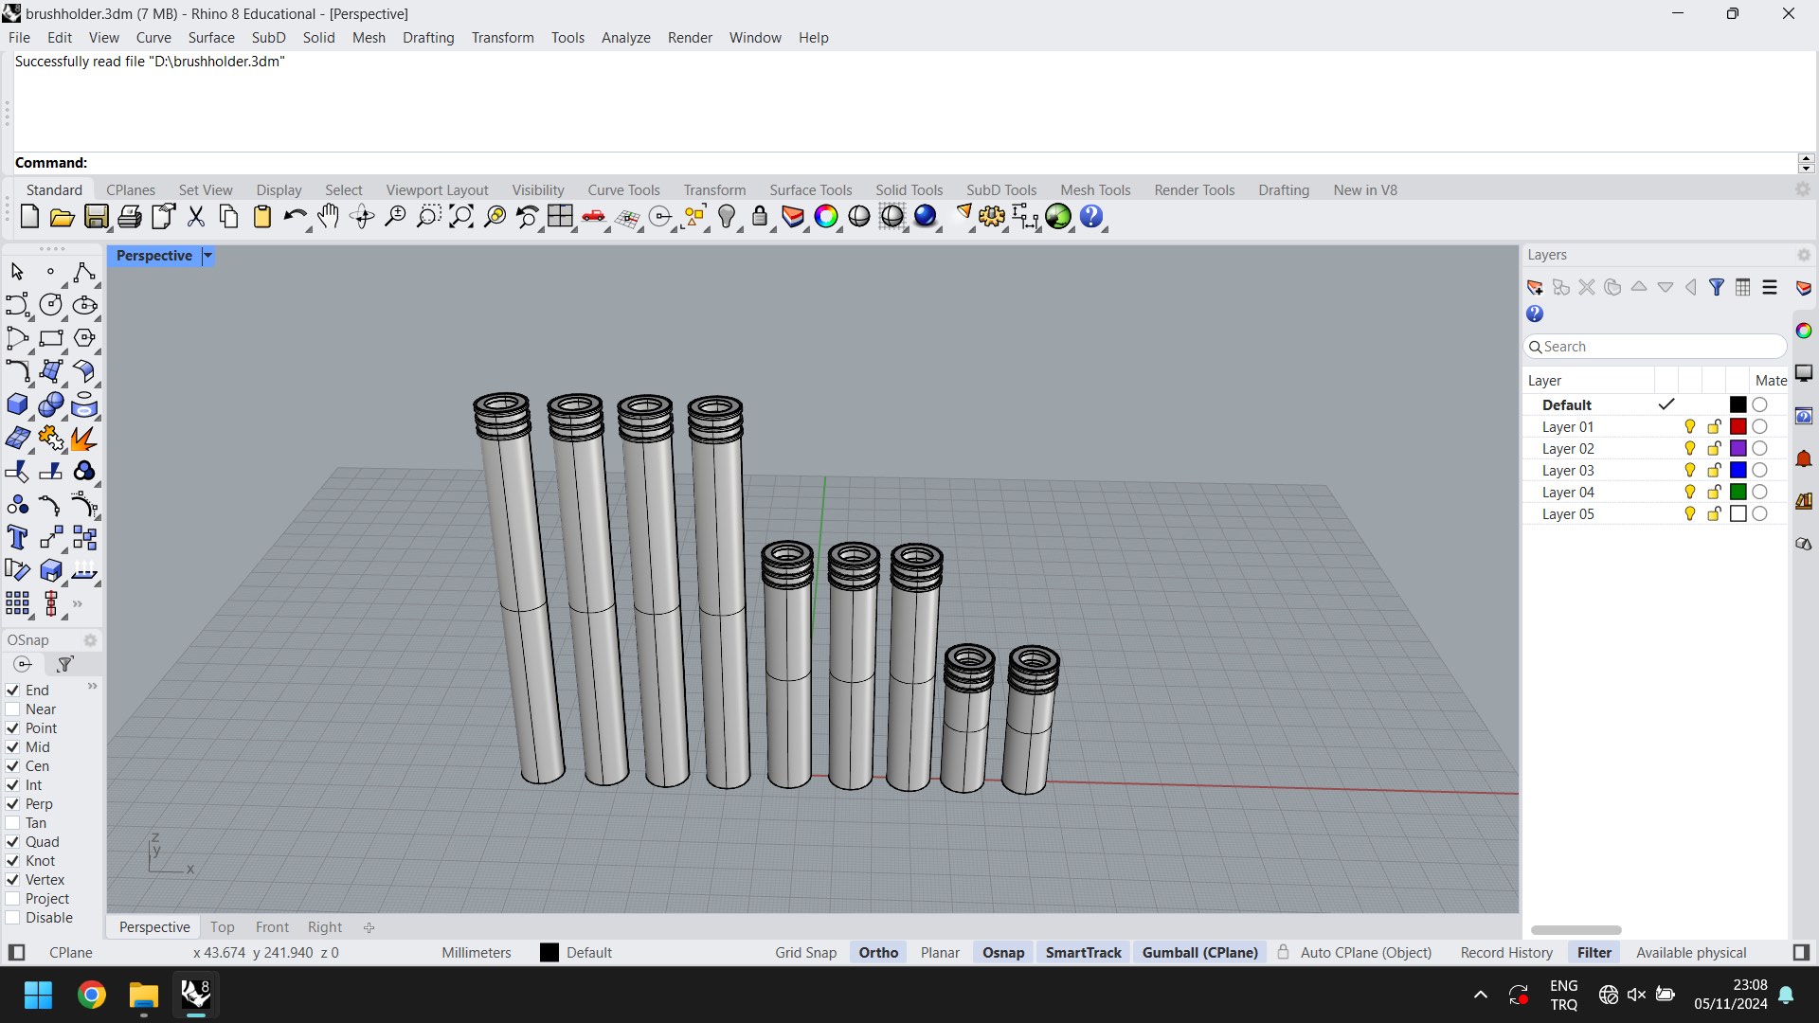Image resolution: width=1819 pixels, height=1023 pixels.
Task: Enable the Tan osnap checkbox
Action: click(x=12, y=823)
